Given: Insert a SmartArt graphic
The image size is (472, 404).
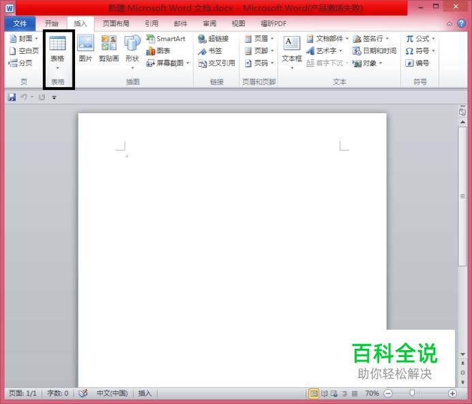Looking at the screenshot, I should (166, 38).
